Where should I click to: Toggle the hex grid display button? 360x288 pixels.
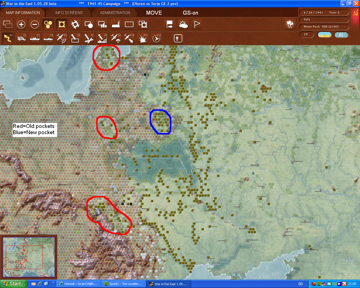point(48,24)
